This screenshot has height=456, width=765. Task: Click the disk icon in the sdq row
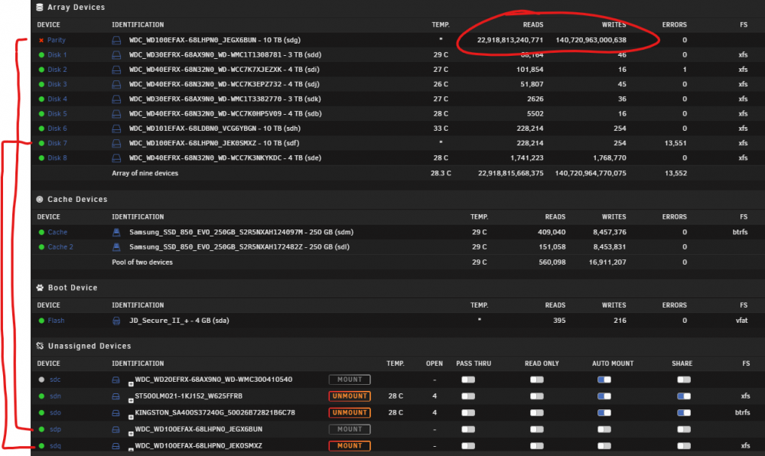(116, 446)
